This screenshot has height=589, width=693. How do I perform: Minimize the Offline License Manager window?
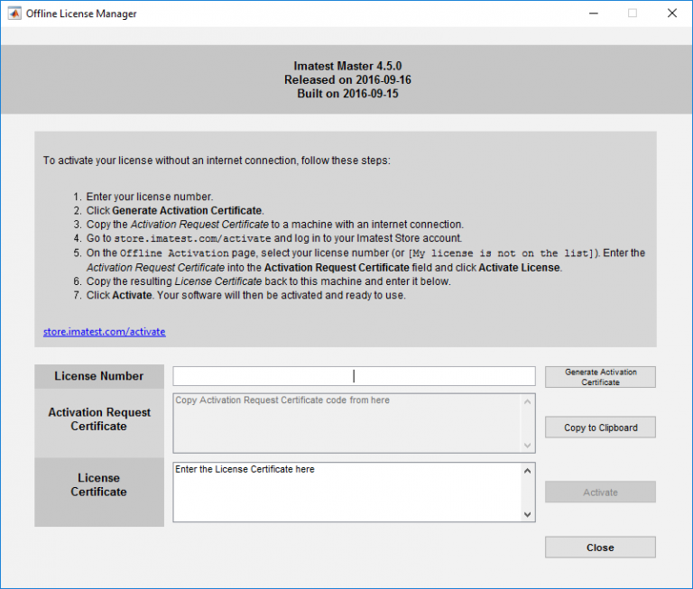coord(594,14)
